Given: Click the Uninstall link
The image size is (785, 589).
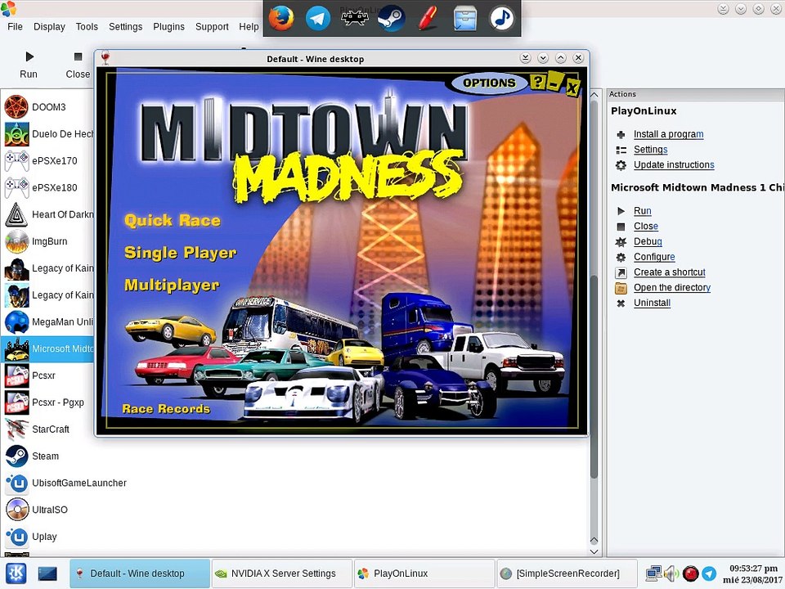Looking at the screenshot, I should tap(652, 303).
